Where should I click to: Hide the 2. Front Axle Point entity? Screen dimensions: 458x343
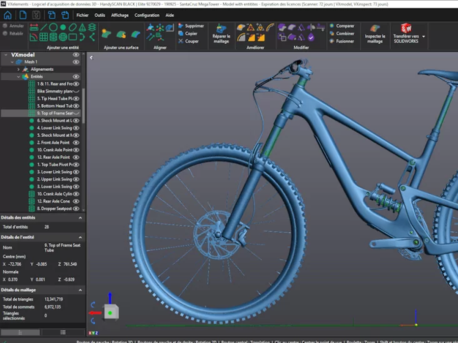[76, 143]
